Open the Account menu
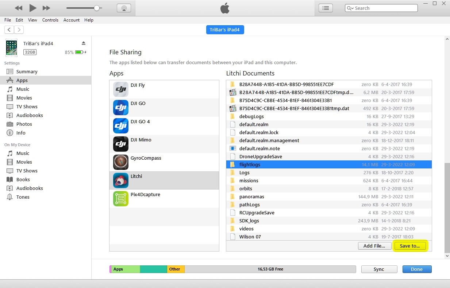Image resolution: width=450 pixels, height=288 pixels. tap(72, 20)
